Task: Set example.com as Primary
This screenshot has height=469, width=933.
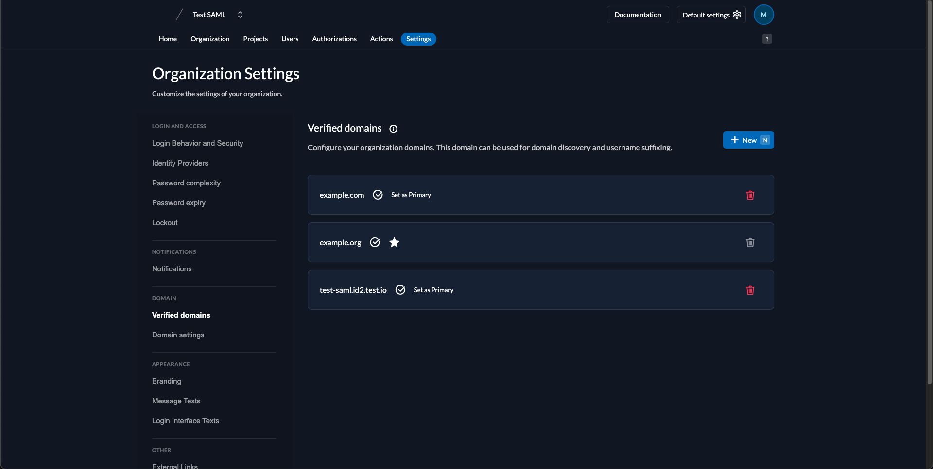Action: point(411,195)
